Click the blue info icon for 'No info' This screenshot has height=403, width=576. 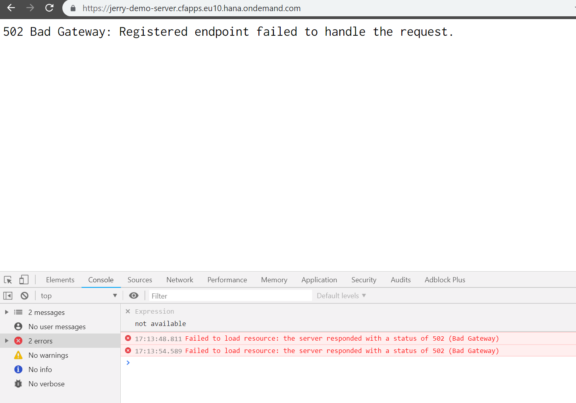pos(18,369)
